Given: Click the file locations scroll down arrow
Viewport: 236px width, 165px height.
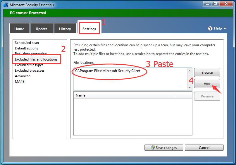Looking at the screenshot, I should click(x=190, y=87).
